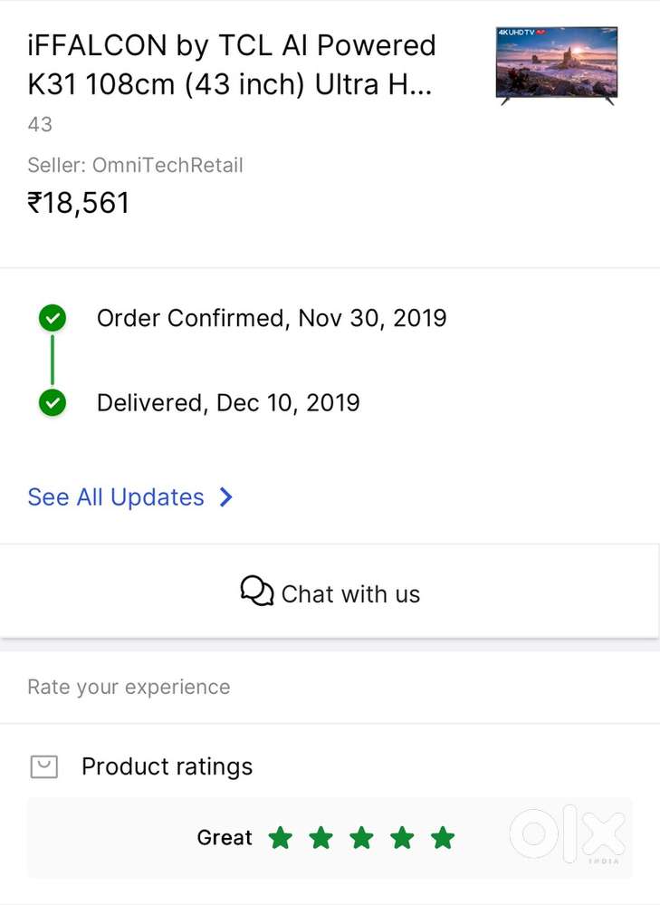Click the fourth rating star

402,838
